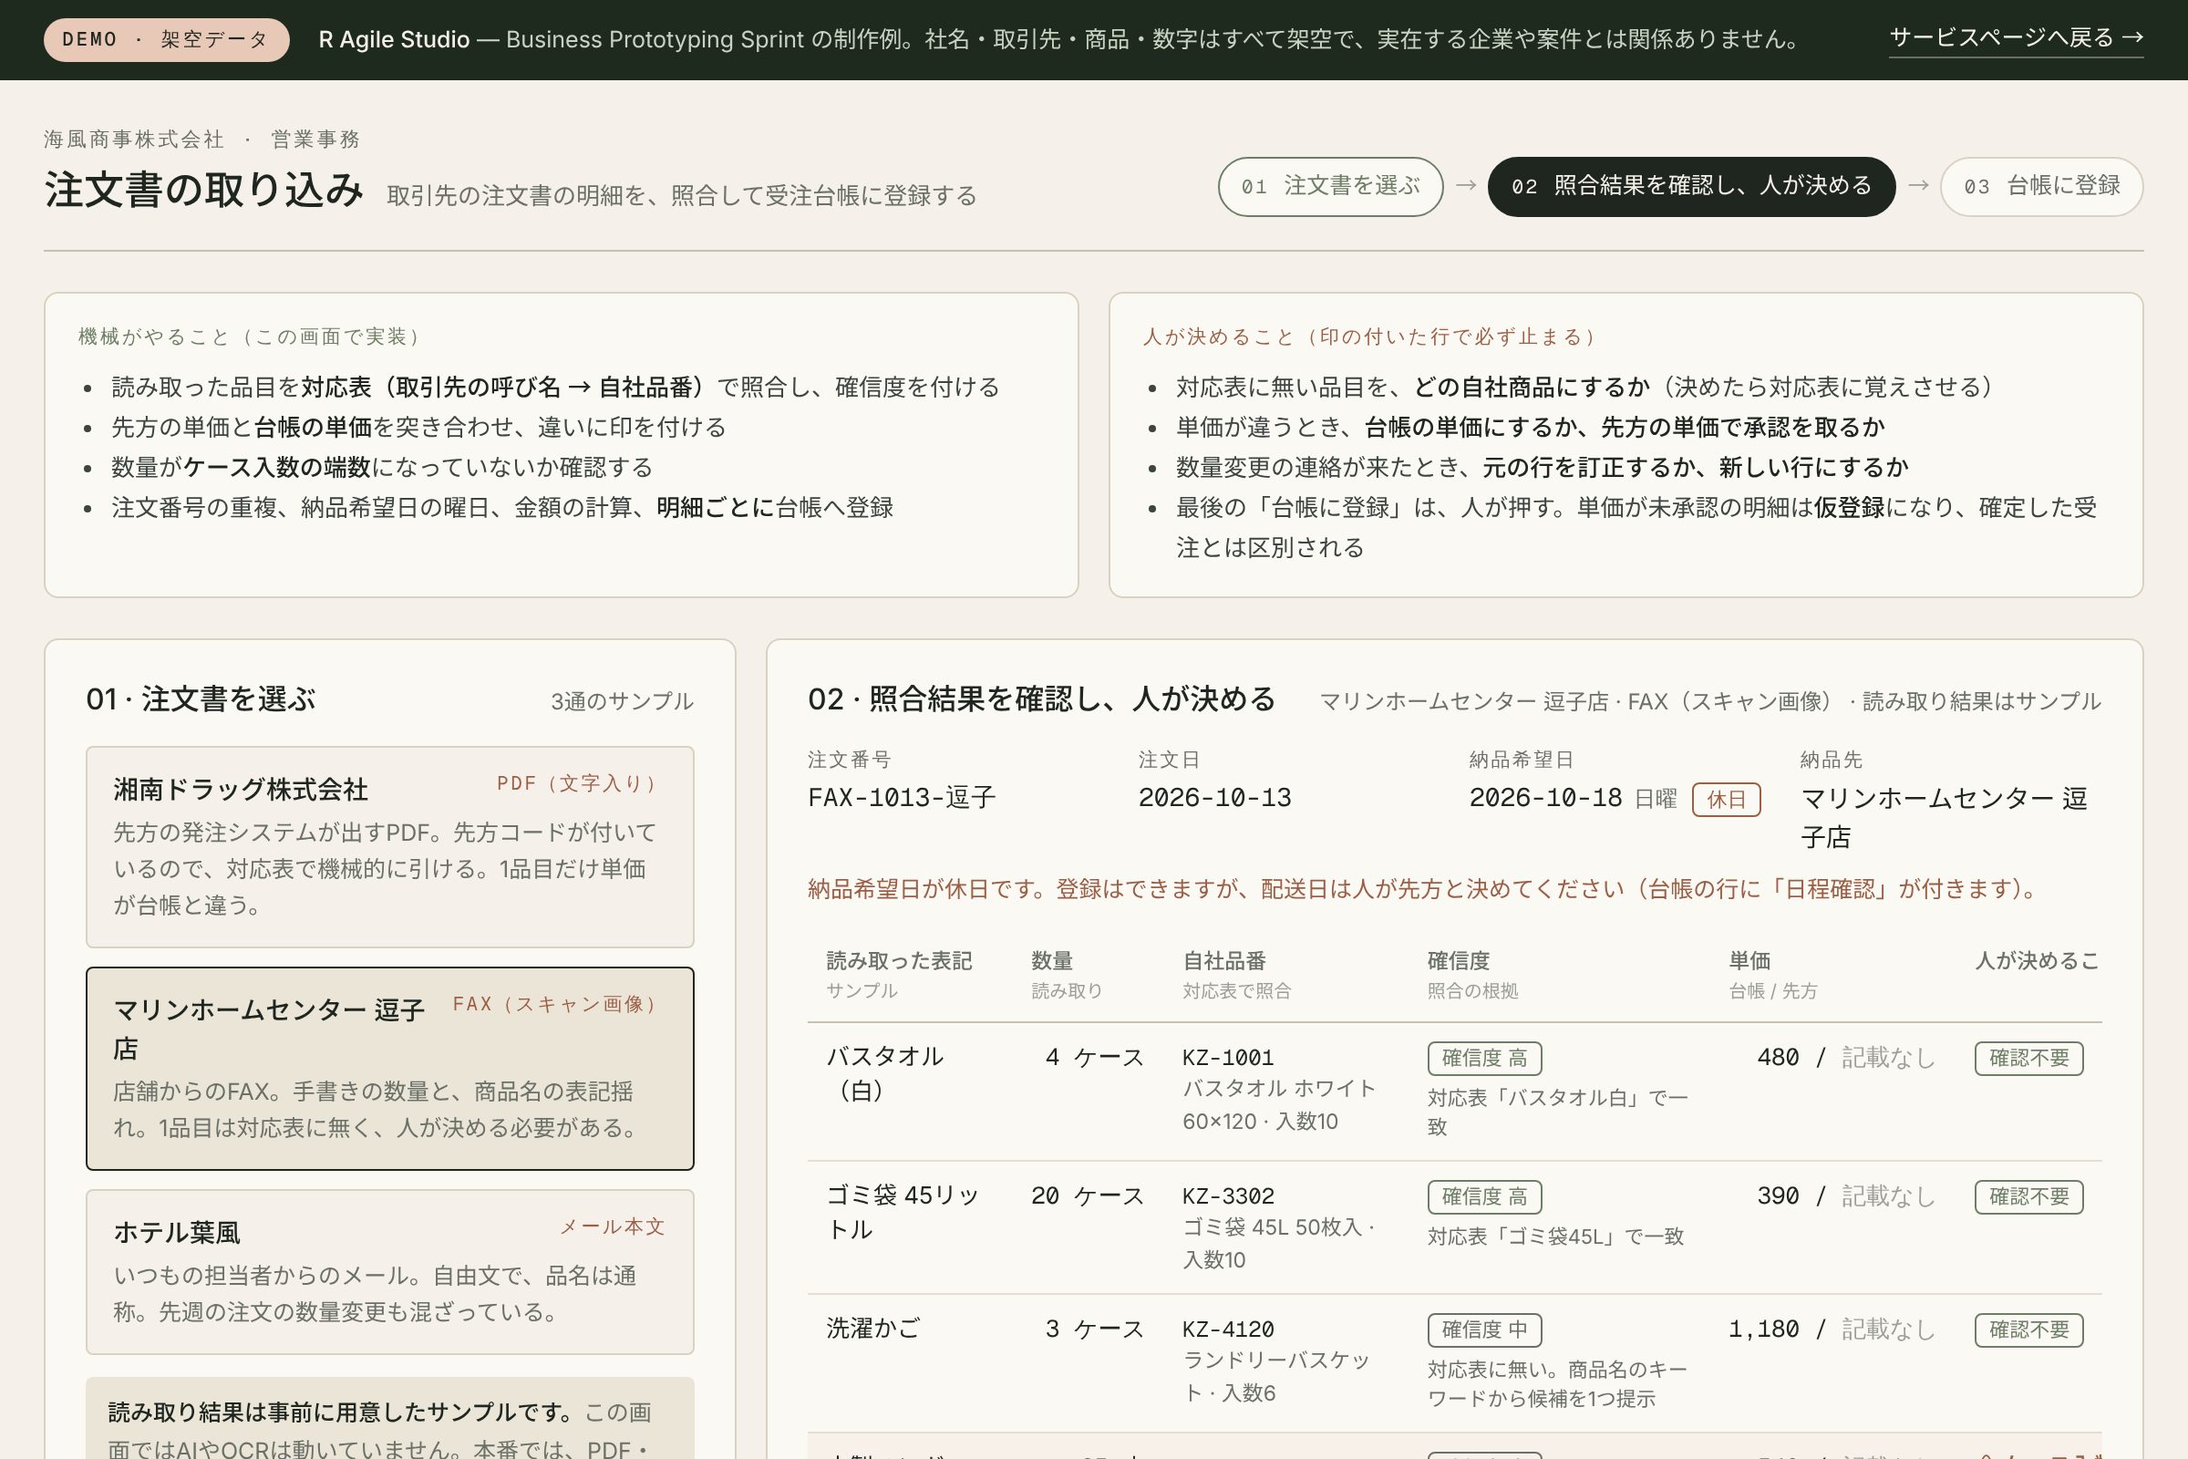Click item code KZ-3302
Image resolution: width=2188 pixels, height=1459 pixels.
(1228, 1196)
